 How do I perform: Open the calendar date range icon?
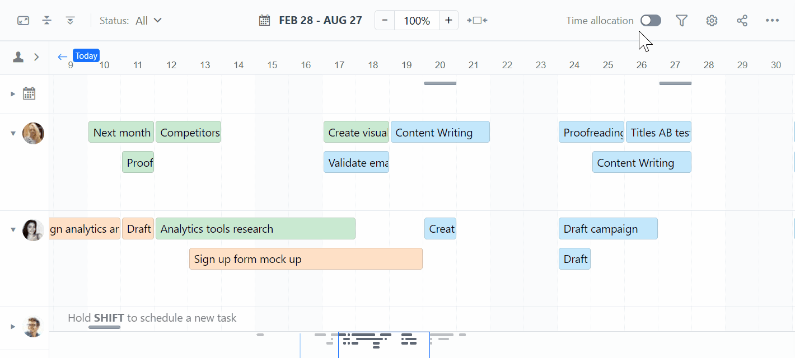pos(265,21)
